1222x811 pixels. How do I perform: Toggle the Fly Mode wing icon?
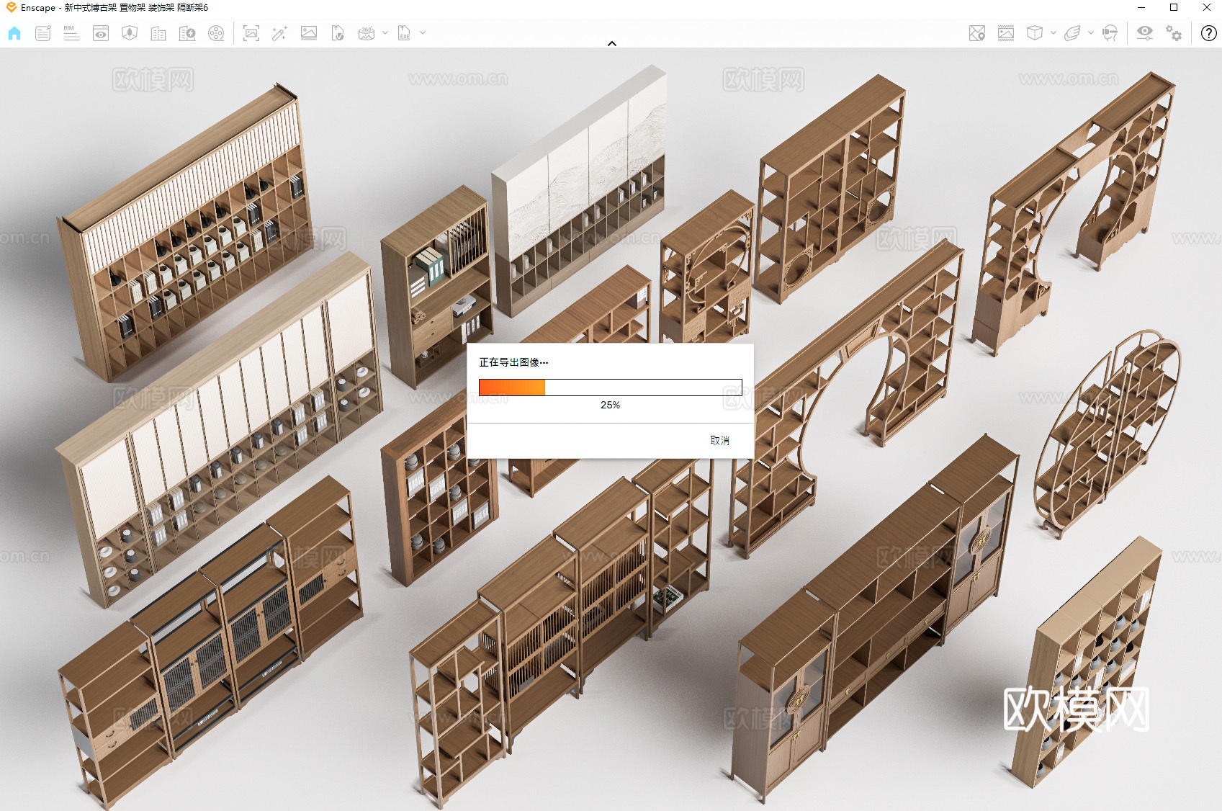tap(1072, 33)
